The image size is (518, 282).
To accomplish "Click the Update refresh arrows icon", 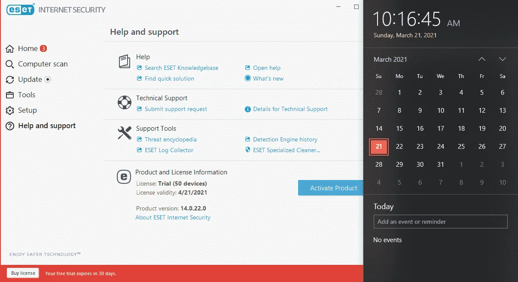I will coord(10,80).
